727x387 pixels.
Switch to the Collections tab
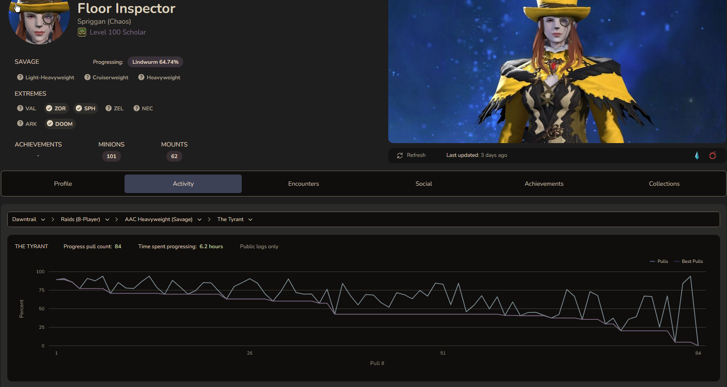[x=664, y=184]
